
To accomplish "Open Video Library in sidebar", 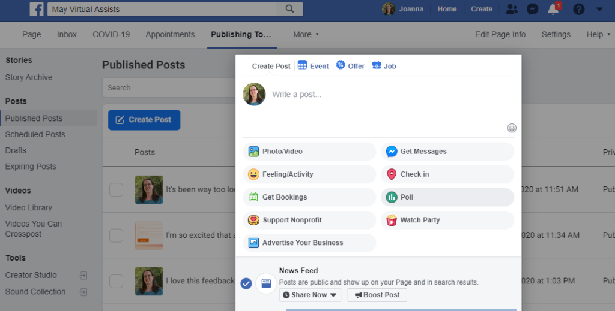I will click(x=28, y=208).
